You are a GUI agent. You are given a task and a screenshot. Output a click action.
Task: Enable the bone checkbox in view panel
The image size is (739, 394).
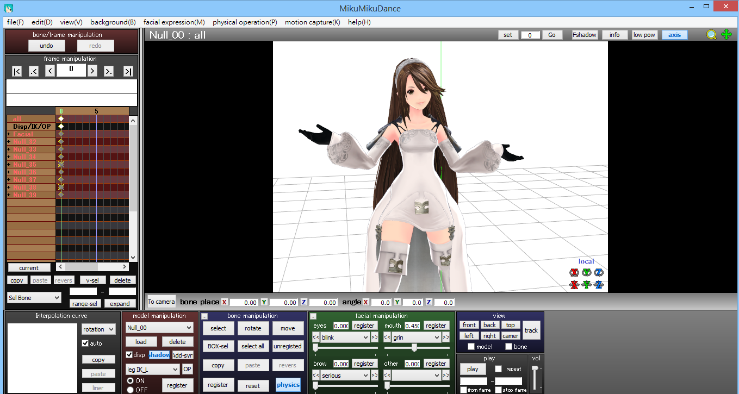click(508, 347)
